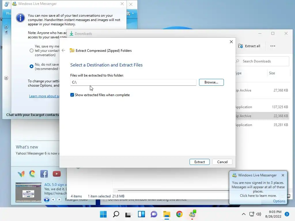The width and height of the screenshot is (295, 221).
Task: Sort by the Size column header
Action: tap(272, 73)
